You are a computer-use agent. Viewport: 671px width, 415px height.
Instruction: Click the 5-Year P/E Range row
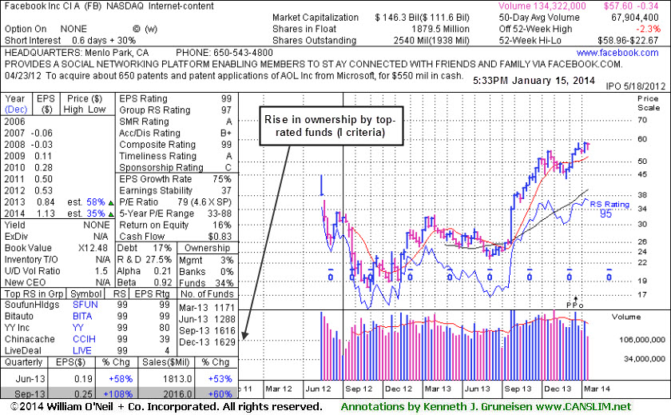click(x=176, y=213)
